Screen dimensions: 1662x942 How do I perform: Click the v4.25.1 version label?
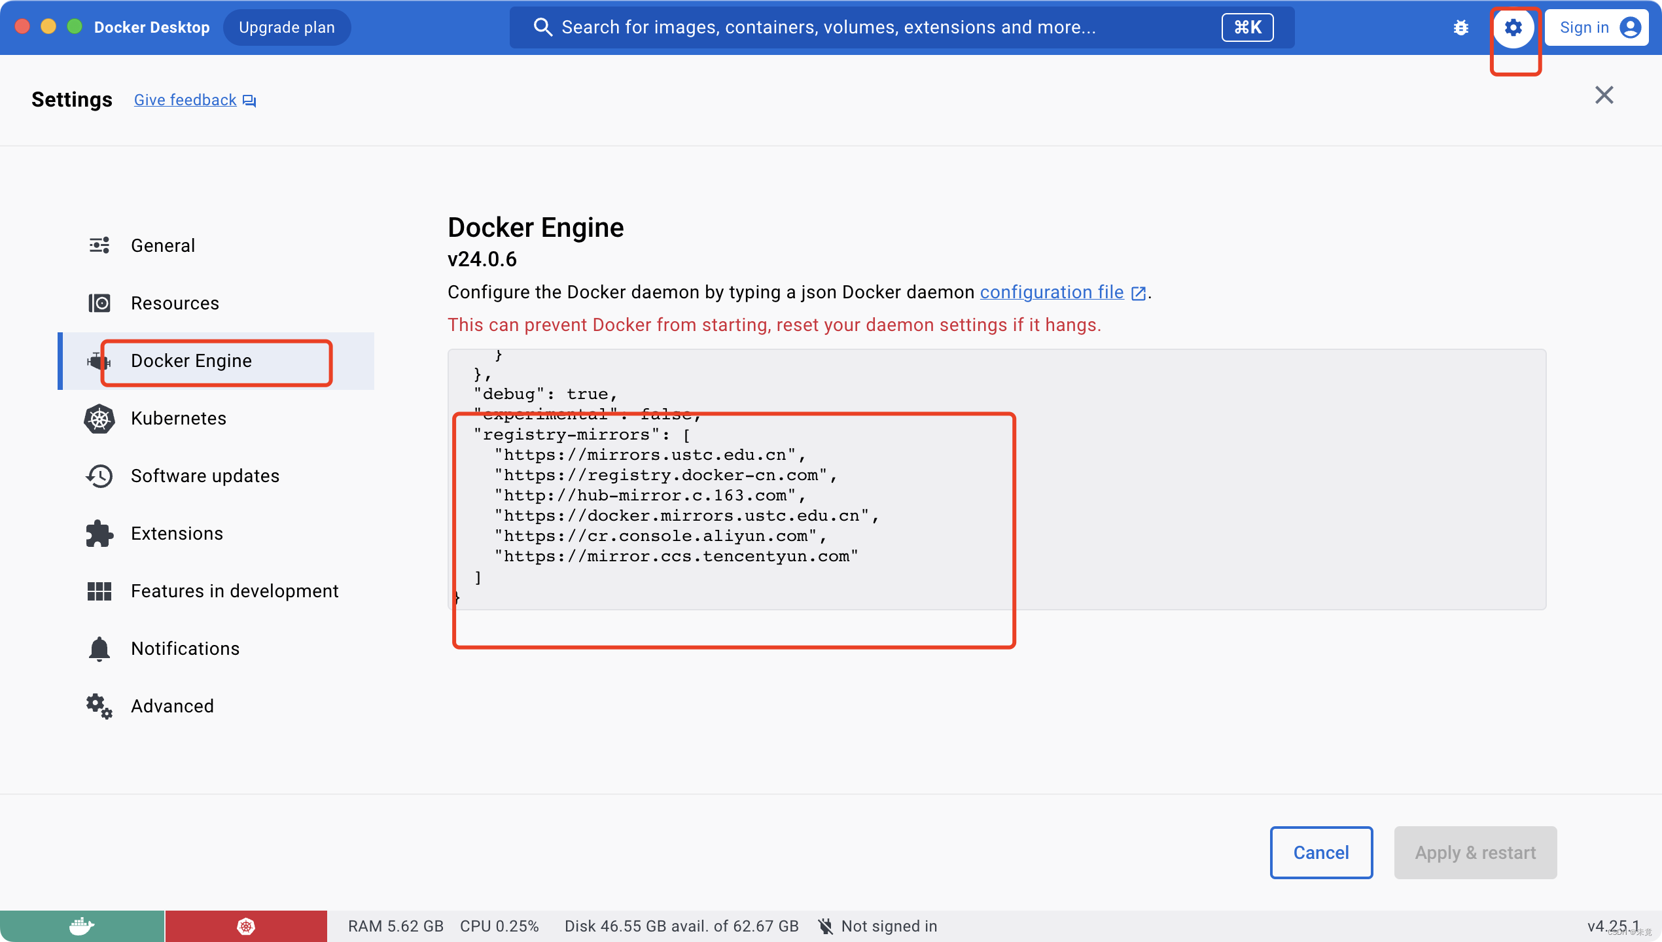pos(1612,926)
